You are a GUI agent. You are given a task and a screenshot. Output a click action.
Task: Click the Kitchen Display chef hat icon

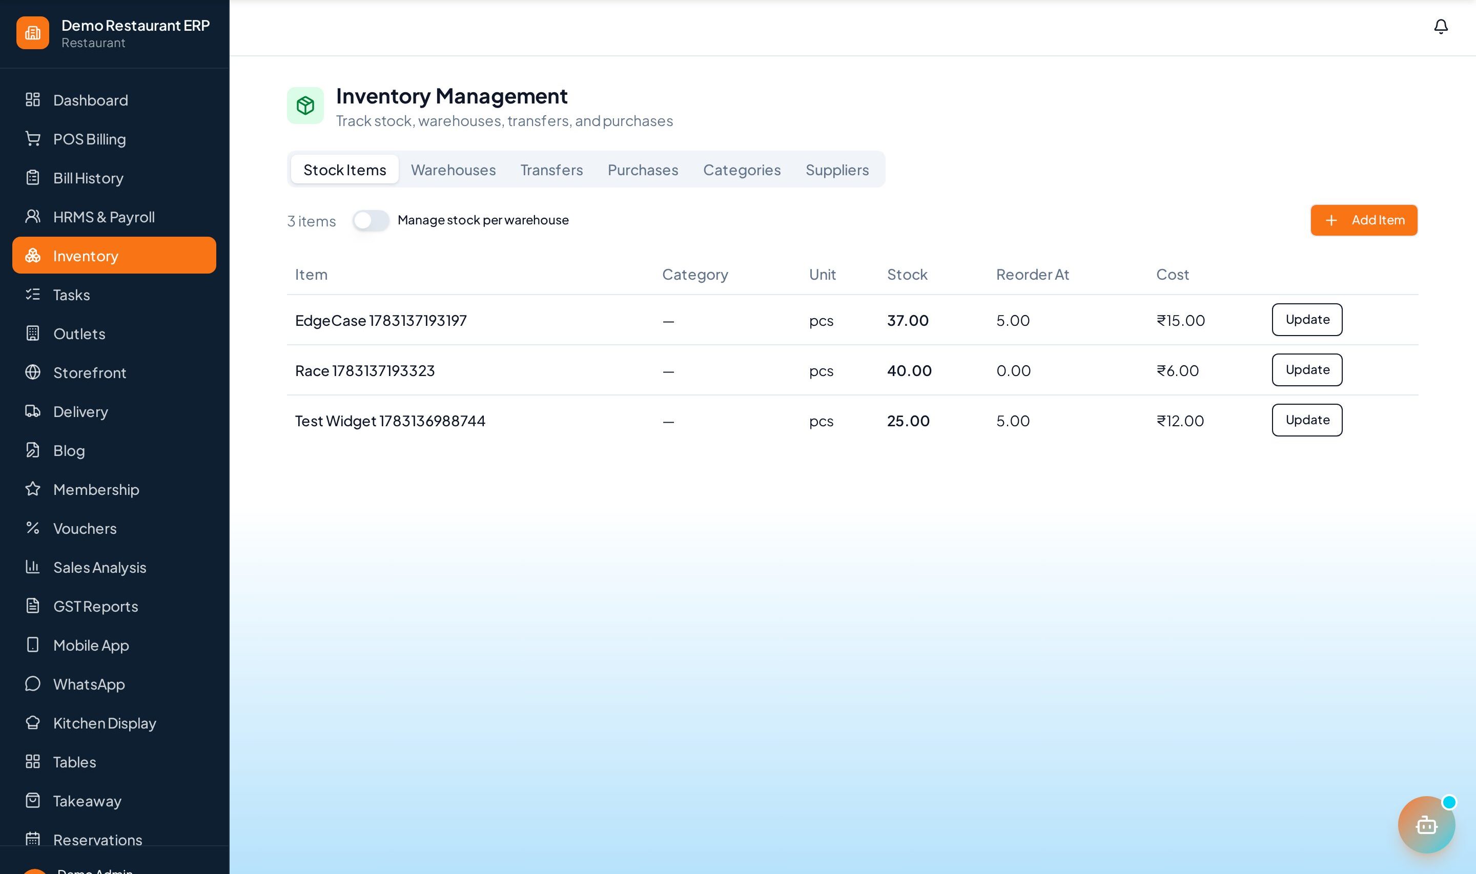(33, 723)
